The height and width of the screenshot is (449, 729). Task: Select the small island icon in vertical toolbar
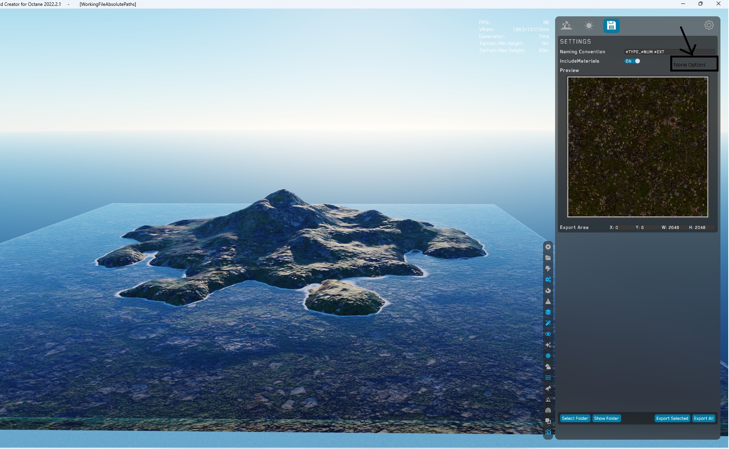click(x=548, y=399)
